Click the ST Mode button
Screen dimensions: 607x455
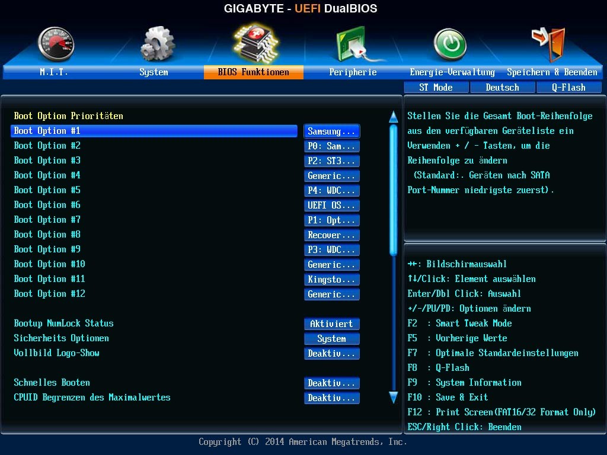click(436, 88)
